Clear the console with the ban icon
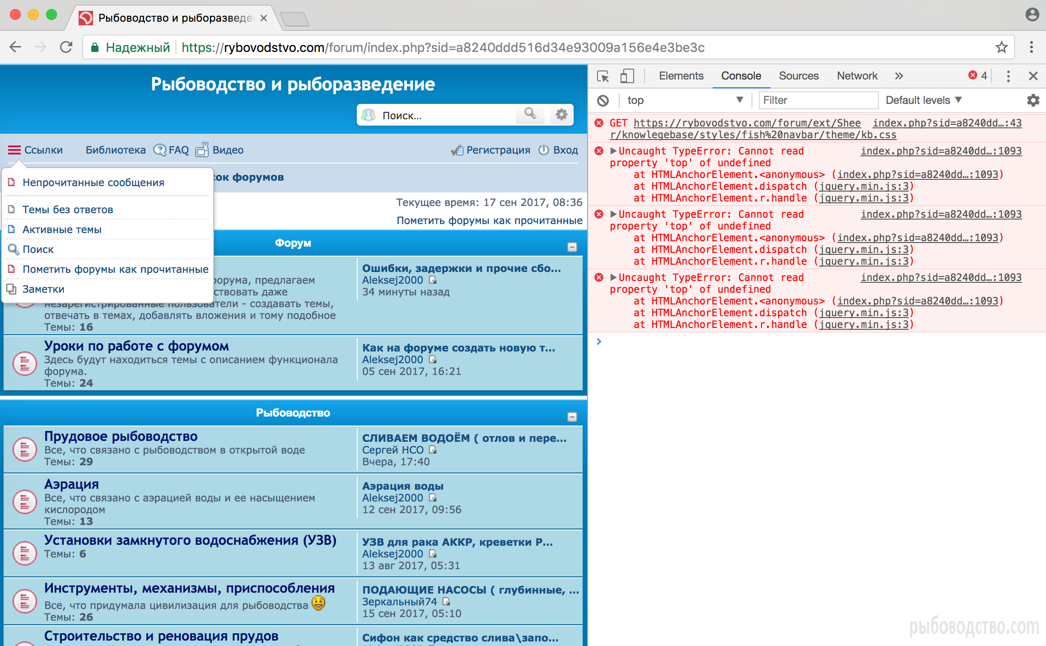 tap(603, 100)
